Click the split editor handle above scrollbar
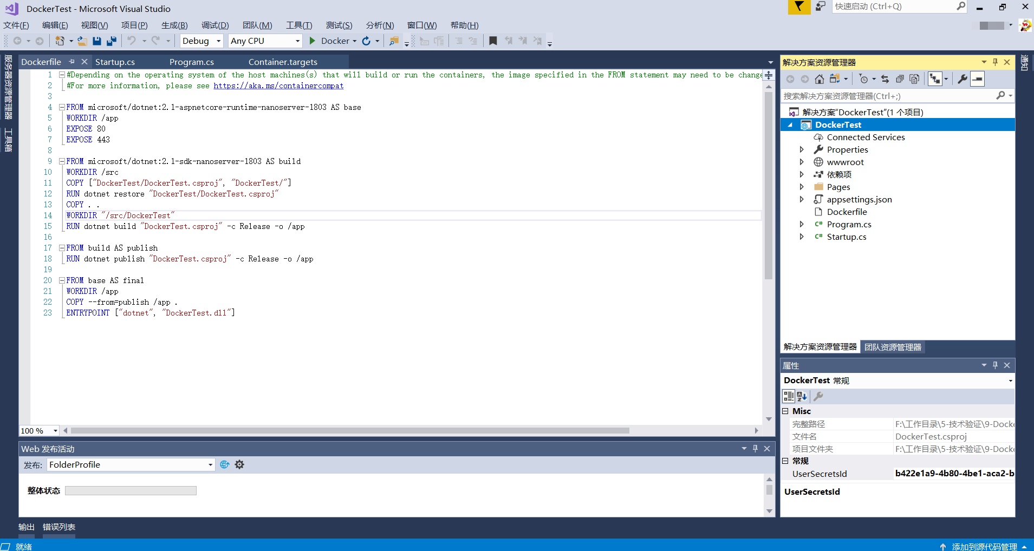1034x551 pixels. pos(769,75)
